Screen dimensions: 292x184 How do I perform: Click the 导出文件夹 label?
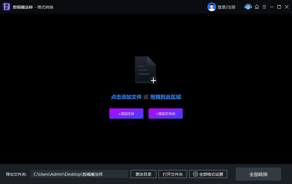coord(16,174)
